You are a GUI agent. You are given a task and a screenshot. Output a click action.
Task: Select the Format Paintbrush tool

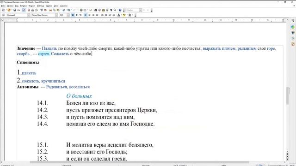coord(64,10)
